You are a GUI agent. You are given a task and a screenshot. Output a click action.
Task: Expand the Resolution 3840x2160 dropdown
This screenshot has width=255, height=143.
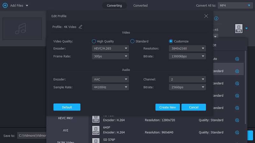click(x=187, y=49)
